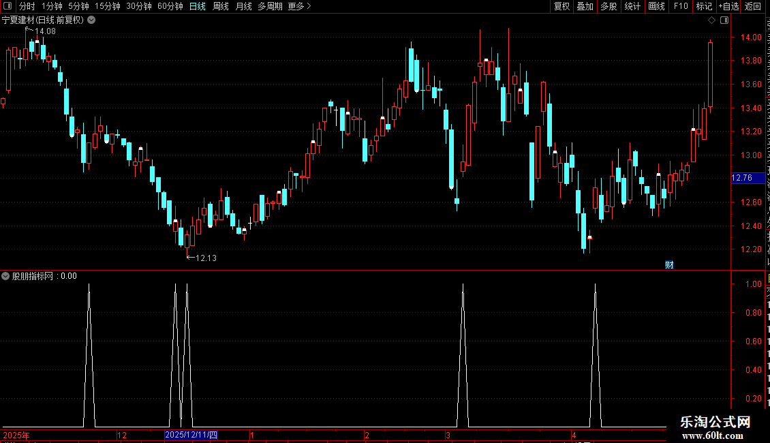Viewport: 770px width, 443px height.
Task: Click the 1.00 indicator axis label
Action: (753, 284)
